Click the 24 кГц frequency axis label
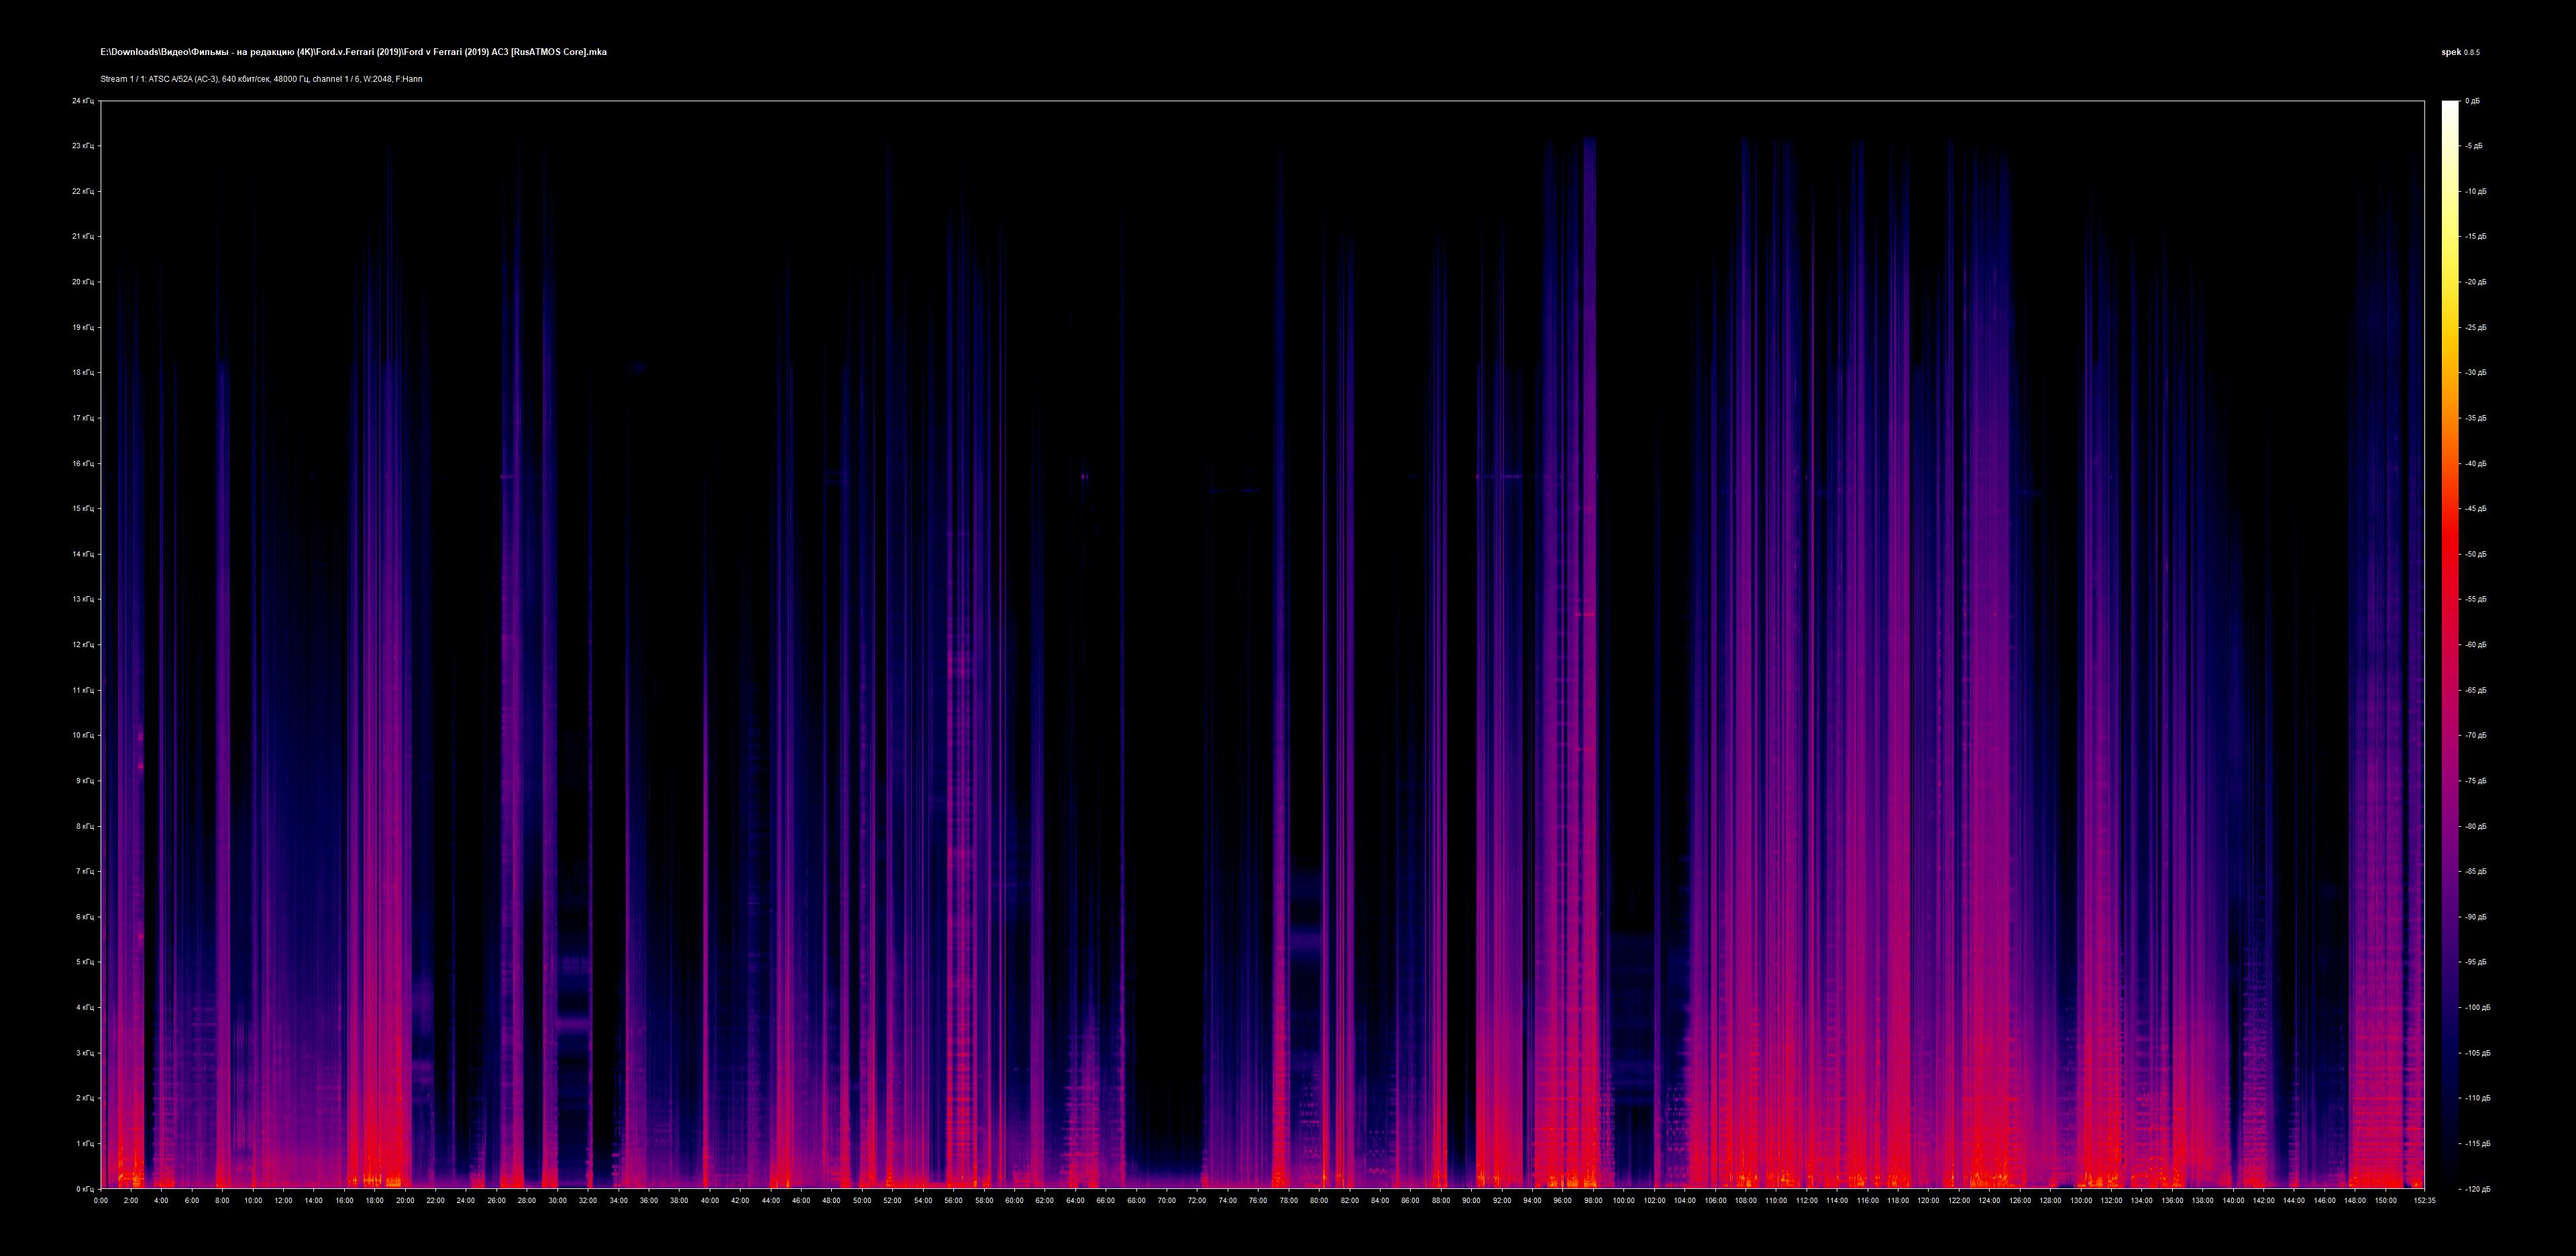Image resolution: width=2576 pixels, height=1256 pixels. click(83, 101)
